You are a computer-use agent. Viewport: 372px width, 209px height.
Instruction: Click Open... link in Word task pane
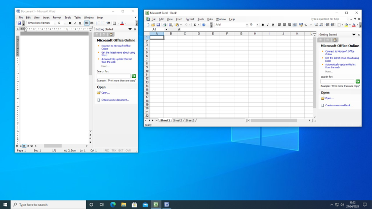105,93
